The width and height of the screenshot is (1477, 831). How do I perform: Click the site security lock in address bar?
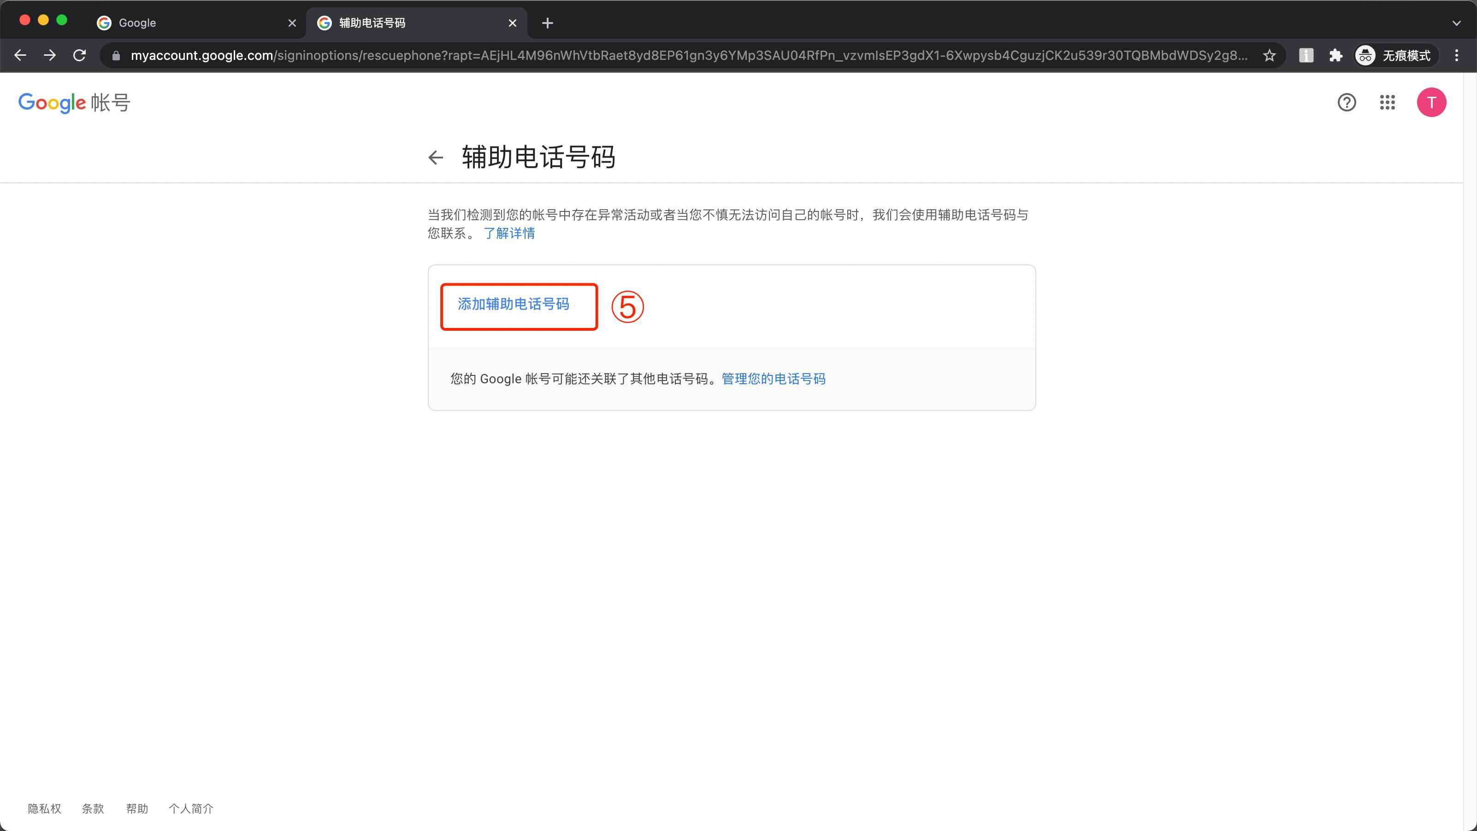[115, 55]
